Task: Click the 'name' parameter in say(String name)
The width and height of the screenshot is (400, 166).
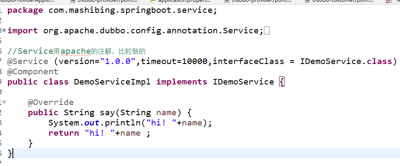Action: [x=166, y=112]
